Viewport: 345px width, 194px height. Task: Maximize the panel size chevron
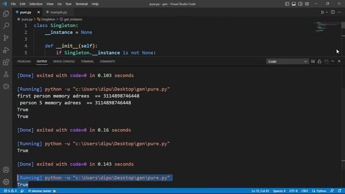coord(333,61)
